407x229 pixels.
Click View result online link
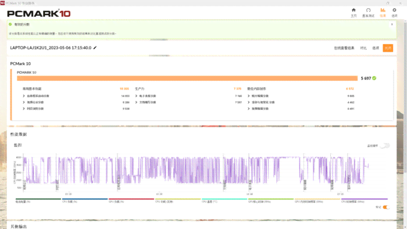pyautogui.click(x=344, y=48)
